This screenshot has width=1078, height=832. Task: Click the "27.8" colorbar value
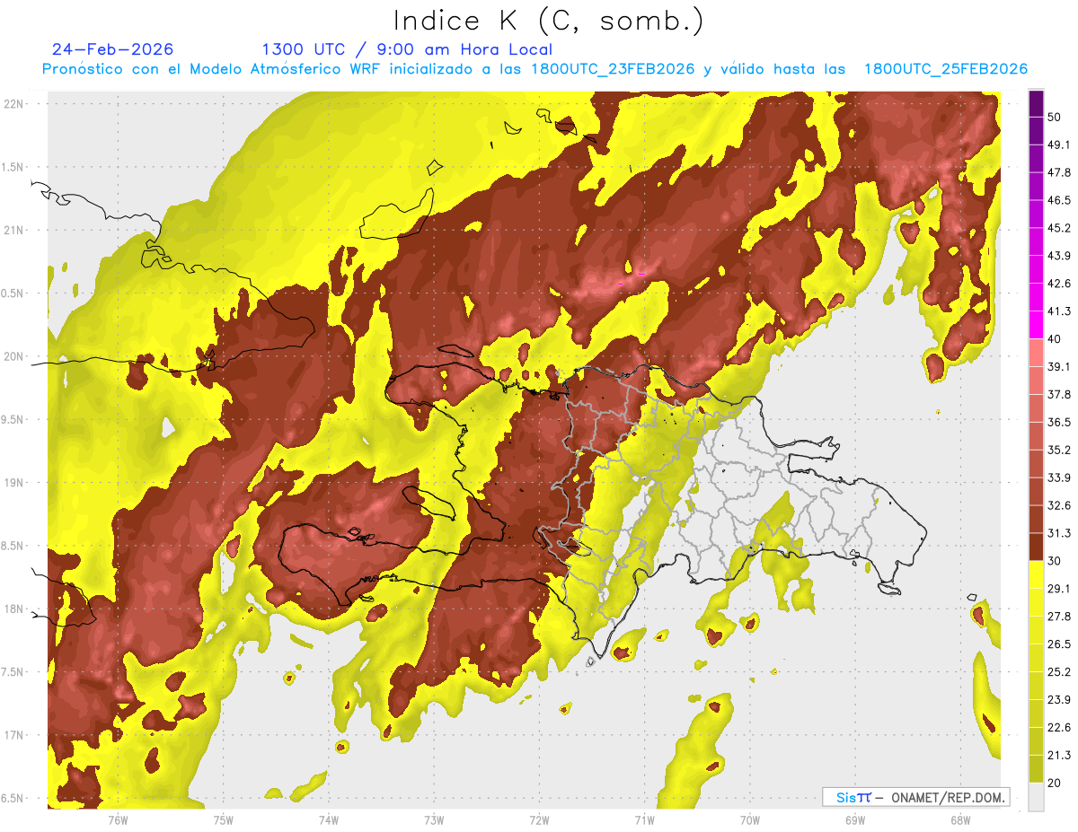tap(1059, 617)
